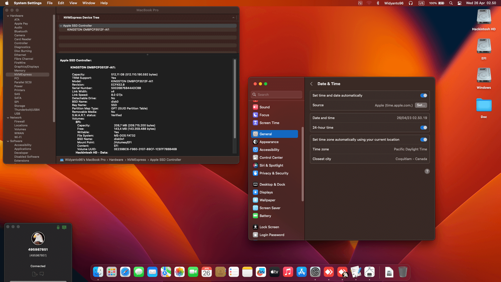Image resolution: width=501 pixels, height=282 pixels.
Task: Open Hackintosh HD desktop drive
Action: point(484,20)
